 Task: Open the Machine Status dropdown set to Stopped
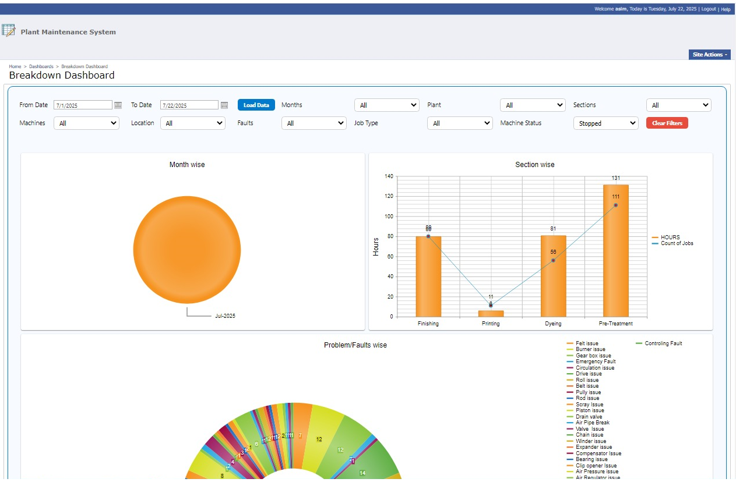605,123
